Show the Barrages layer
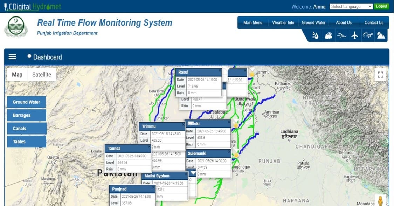 point(26,115)
